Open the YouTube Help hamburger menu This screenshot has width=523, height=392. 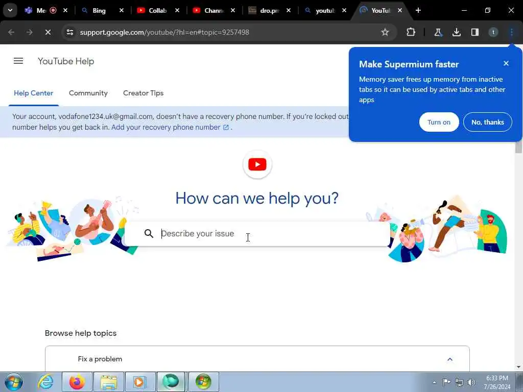18,61
